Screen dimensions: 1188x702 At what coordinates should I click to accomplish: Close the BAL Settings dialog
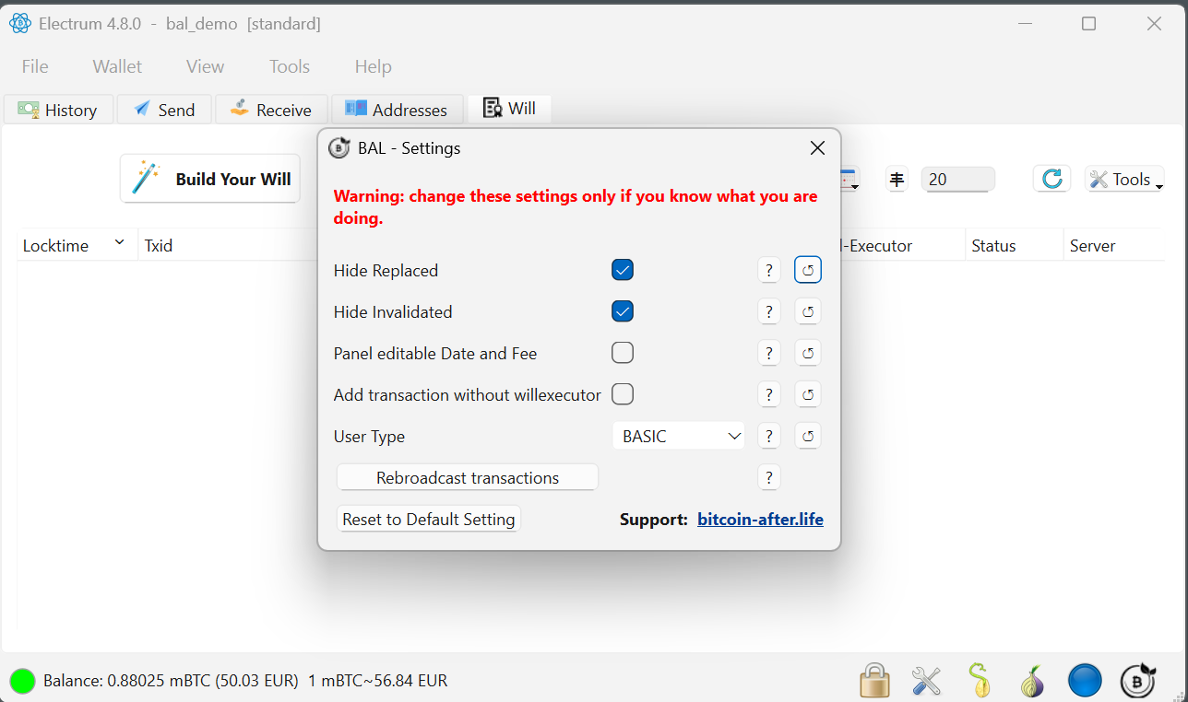pos(817,148)
